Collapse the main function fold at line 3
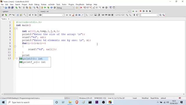This screenshot has width=186, height=105. pos(15,28)
